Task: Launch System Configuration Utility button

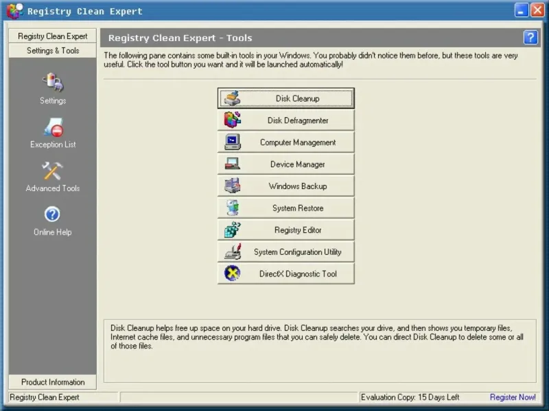Action: coord(285,251)
